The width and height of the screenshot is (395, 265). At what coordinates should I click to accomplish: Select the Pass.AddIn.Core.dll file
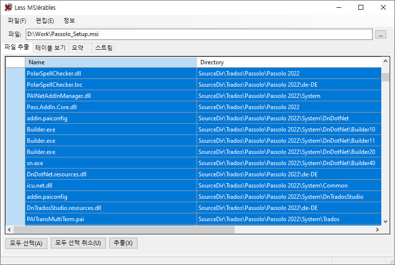coord(111,107)
